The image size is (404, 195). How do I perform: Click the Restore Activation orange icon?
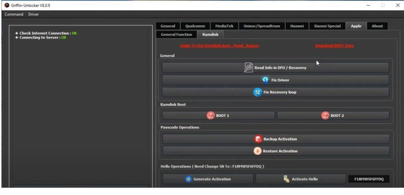click(257, 151)
